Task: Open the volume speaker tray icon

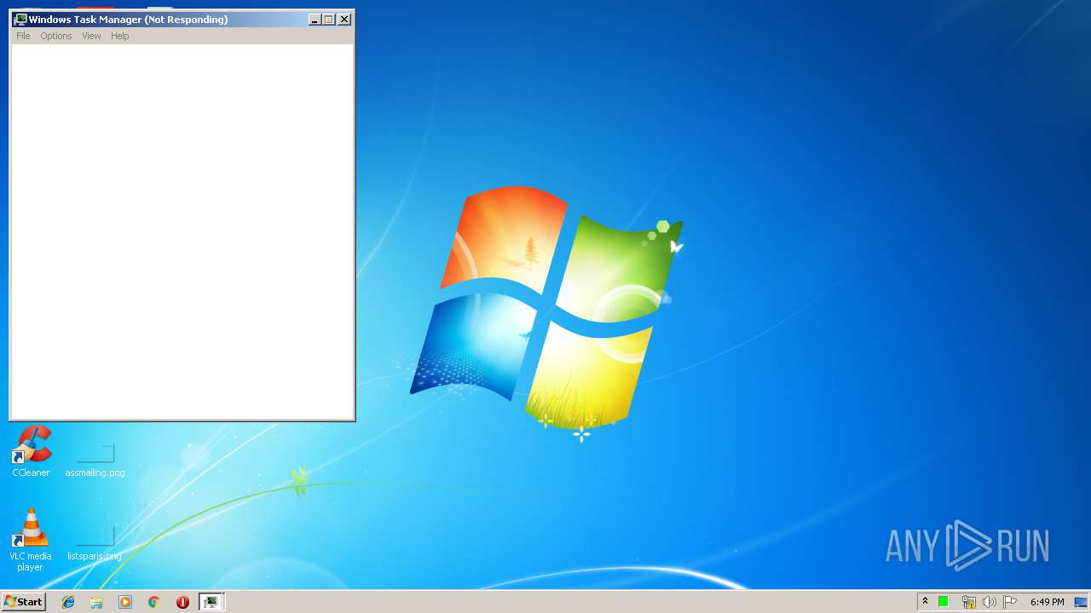Action: click(989, 602)
